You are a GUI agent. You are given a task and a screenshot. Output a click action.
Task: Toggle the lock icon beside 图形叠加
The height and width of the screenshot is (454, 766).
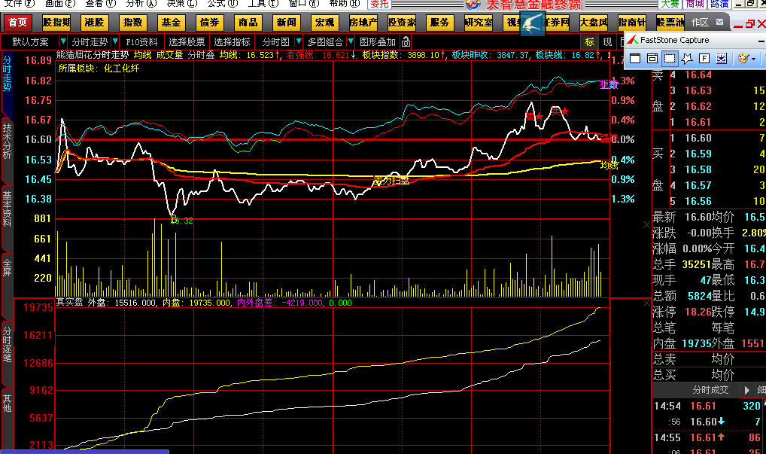coord(406,42)
